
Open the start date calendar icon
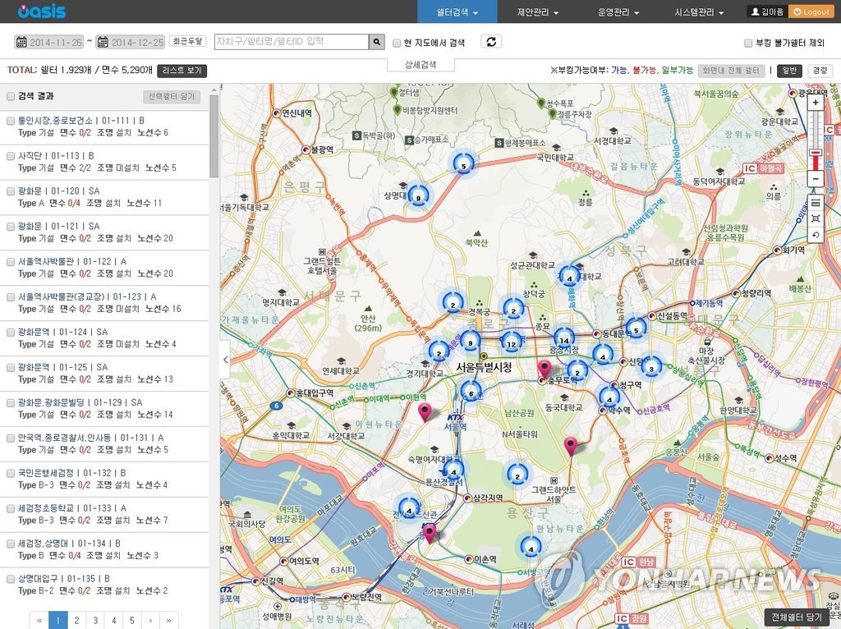21,42
